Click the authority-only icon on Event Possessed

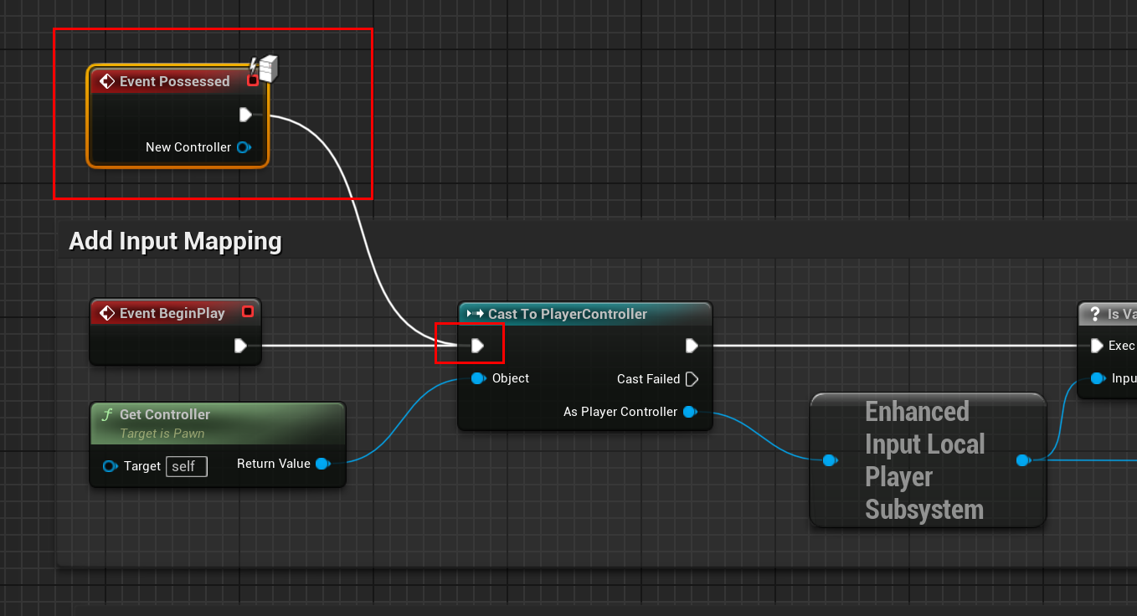coord(265,69)
